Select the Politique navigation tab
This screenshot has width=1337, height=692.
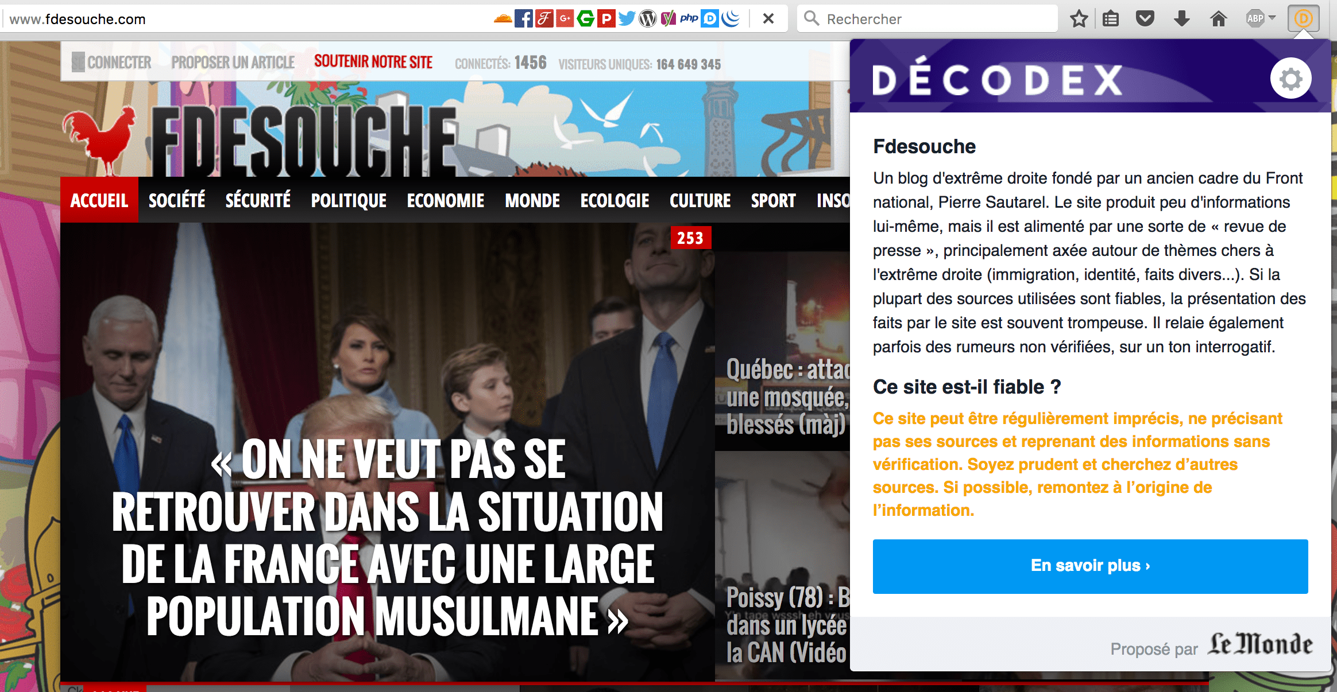click(x=349, y=200)
